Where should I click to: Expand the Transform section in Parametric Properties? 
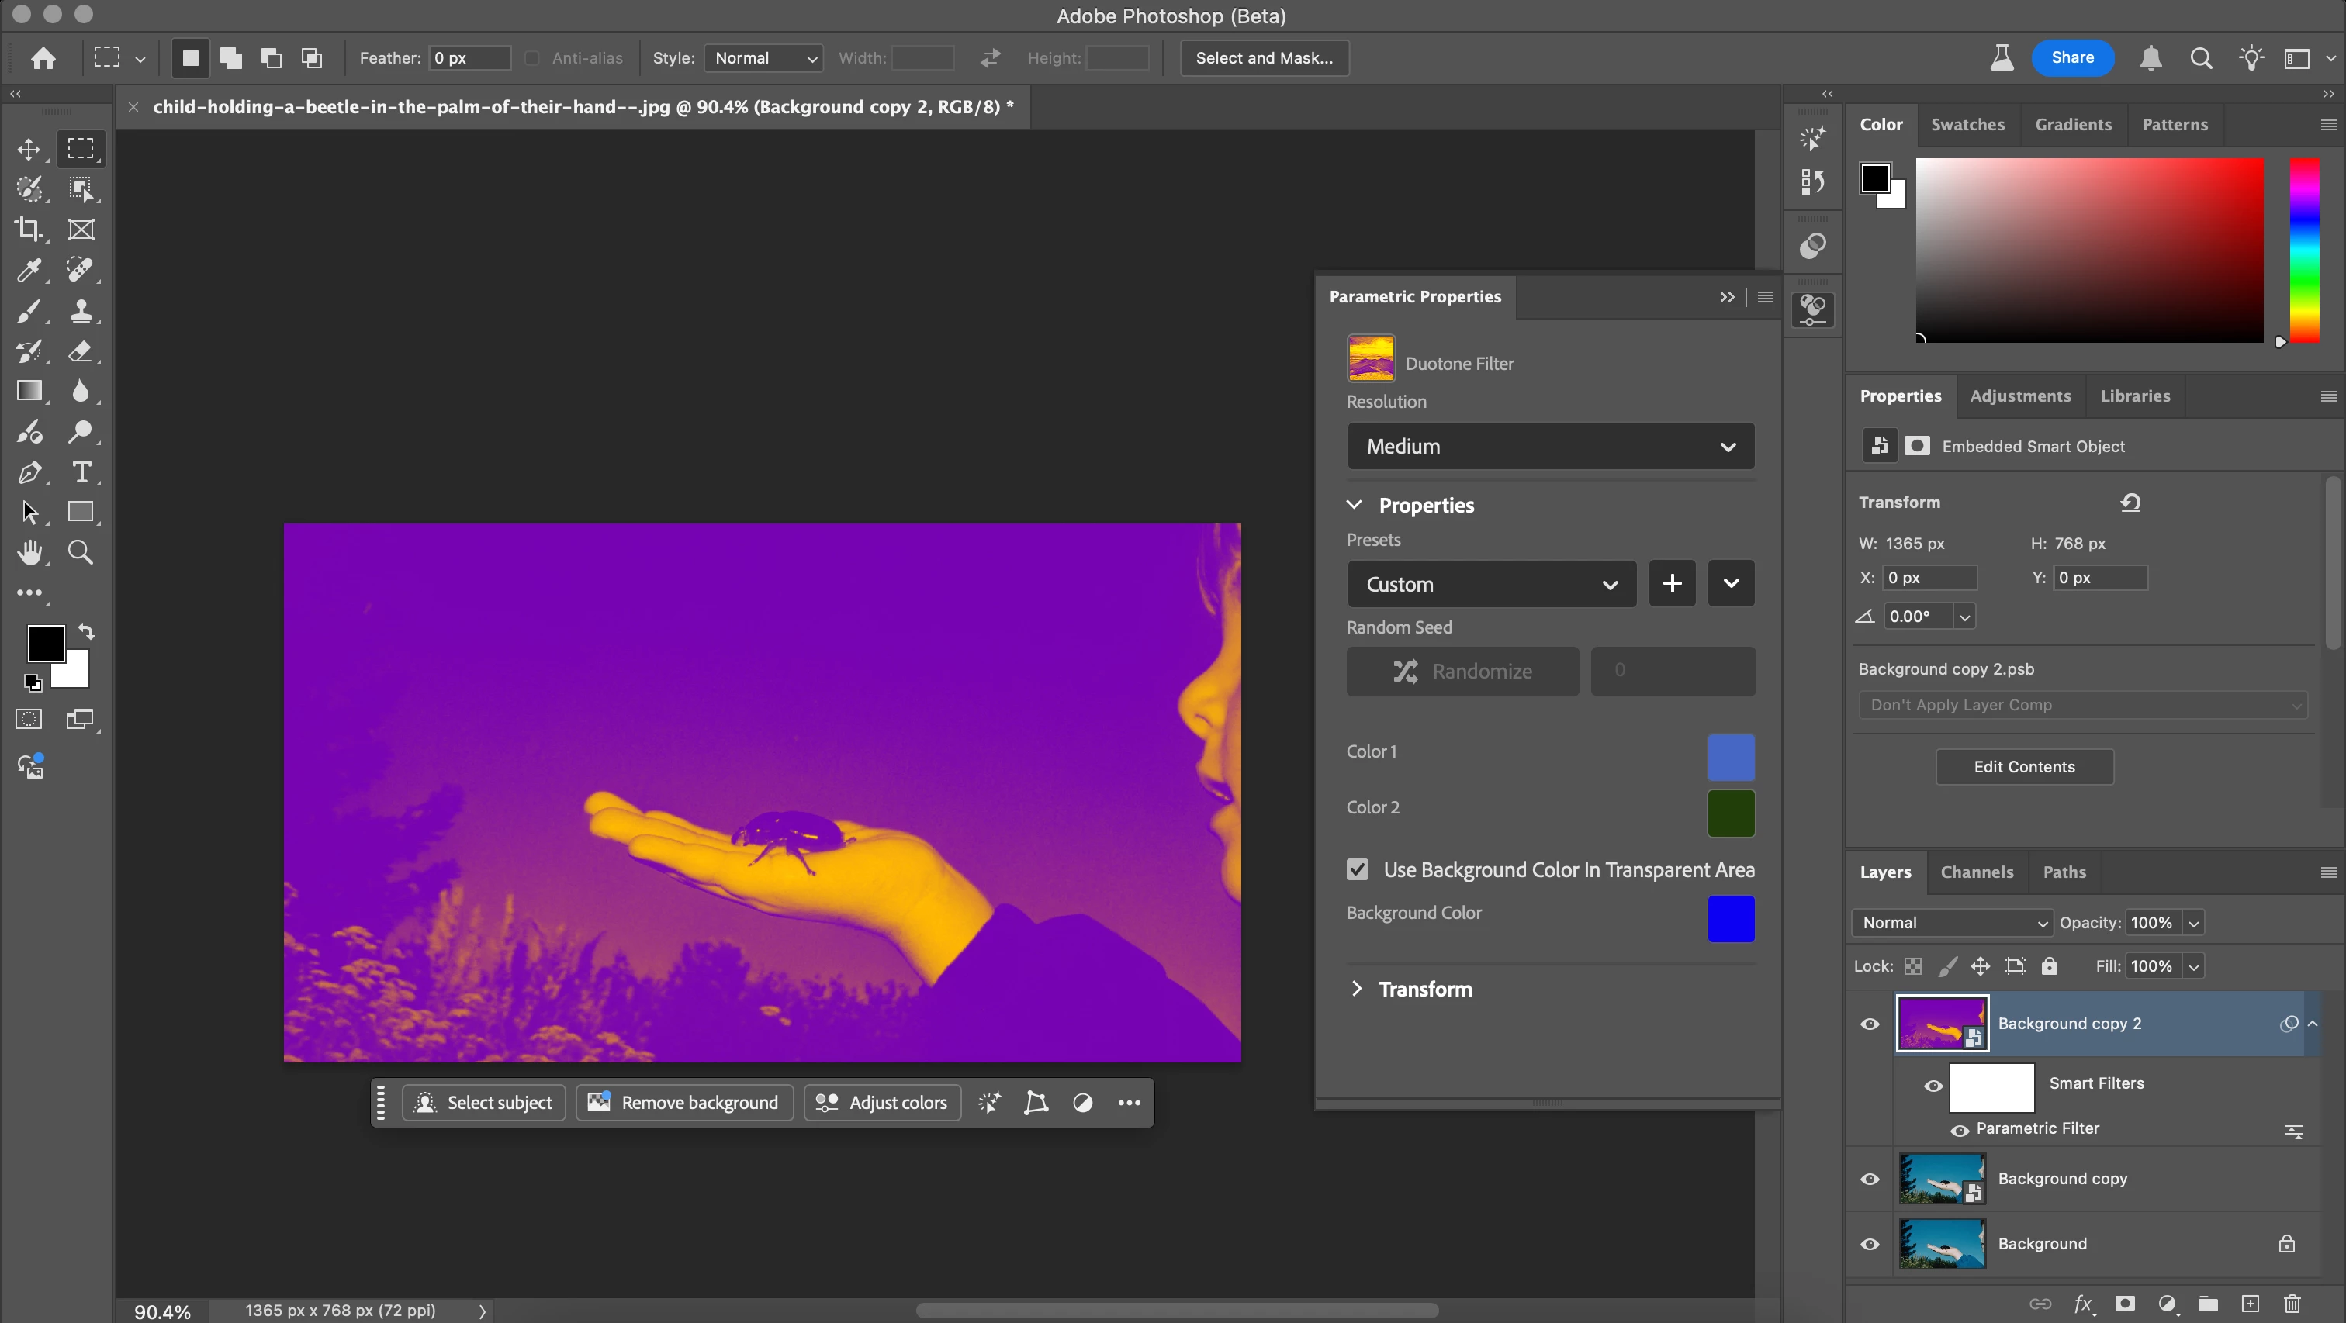click(1357, 989)
